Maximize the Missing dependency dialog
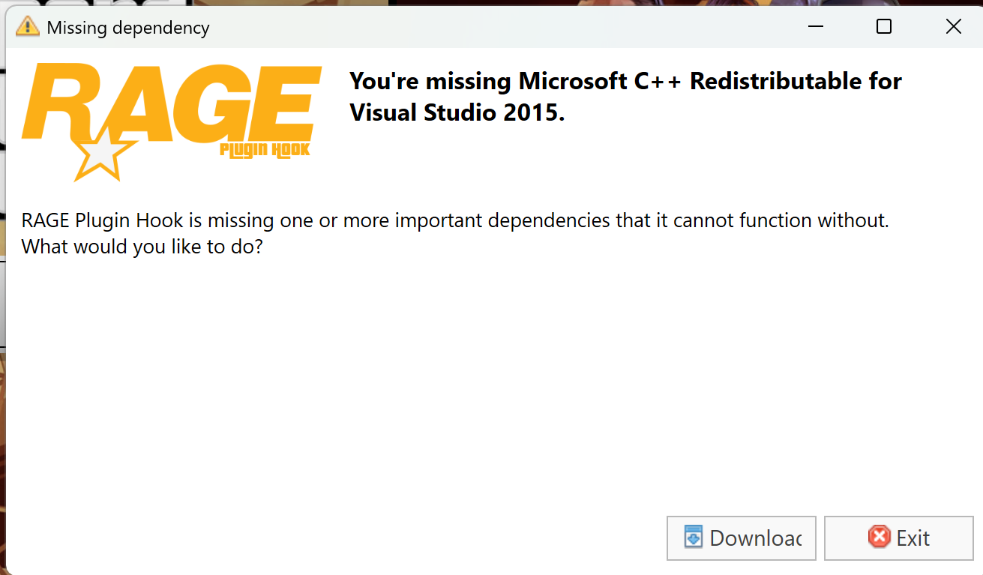Image resolution: width=983 pixels, height=575 pixels. pyautogui.click(x=884, y=27)
